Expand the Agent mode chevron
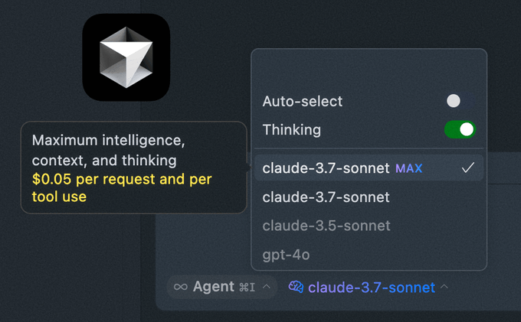 coord(266,287)
